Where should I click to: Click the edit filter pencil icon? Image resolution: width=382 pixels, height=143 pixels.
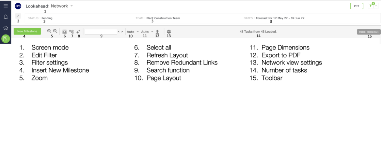coord(18,16)
